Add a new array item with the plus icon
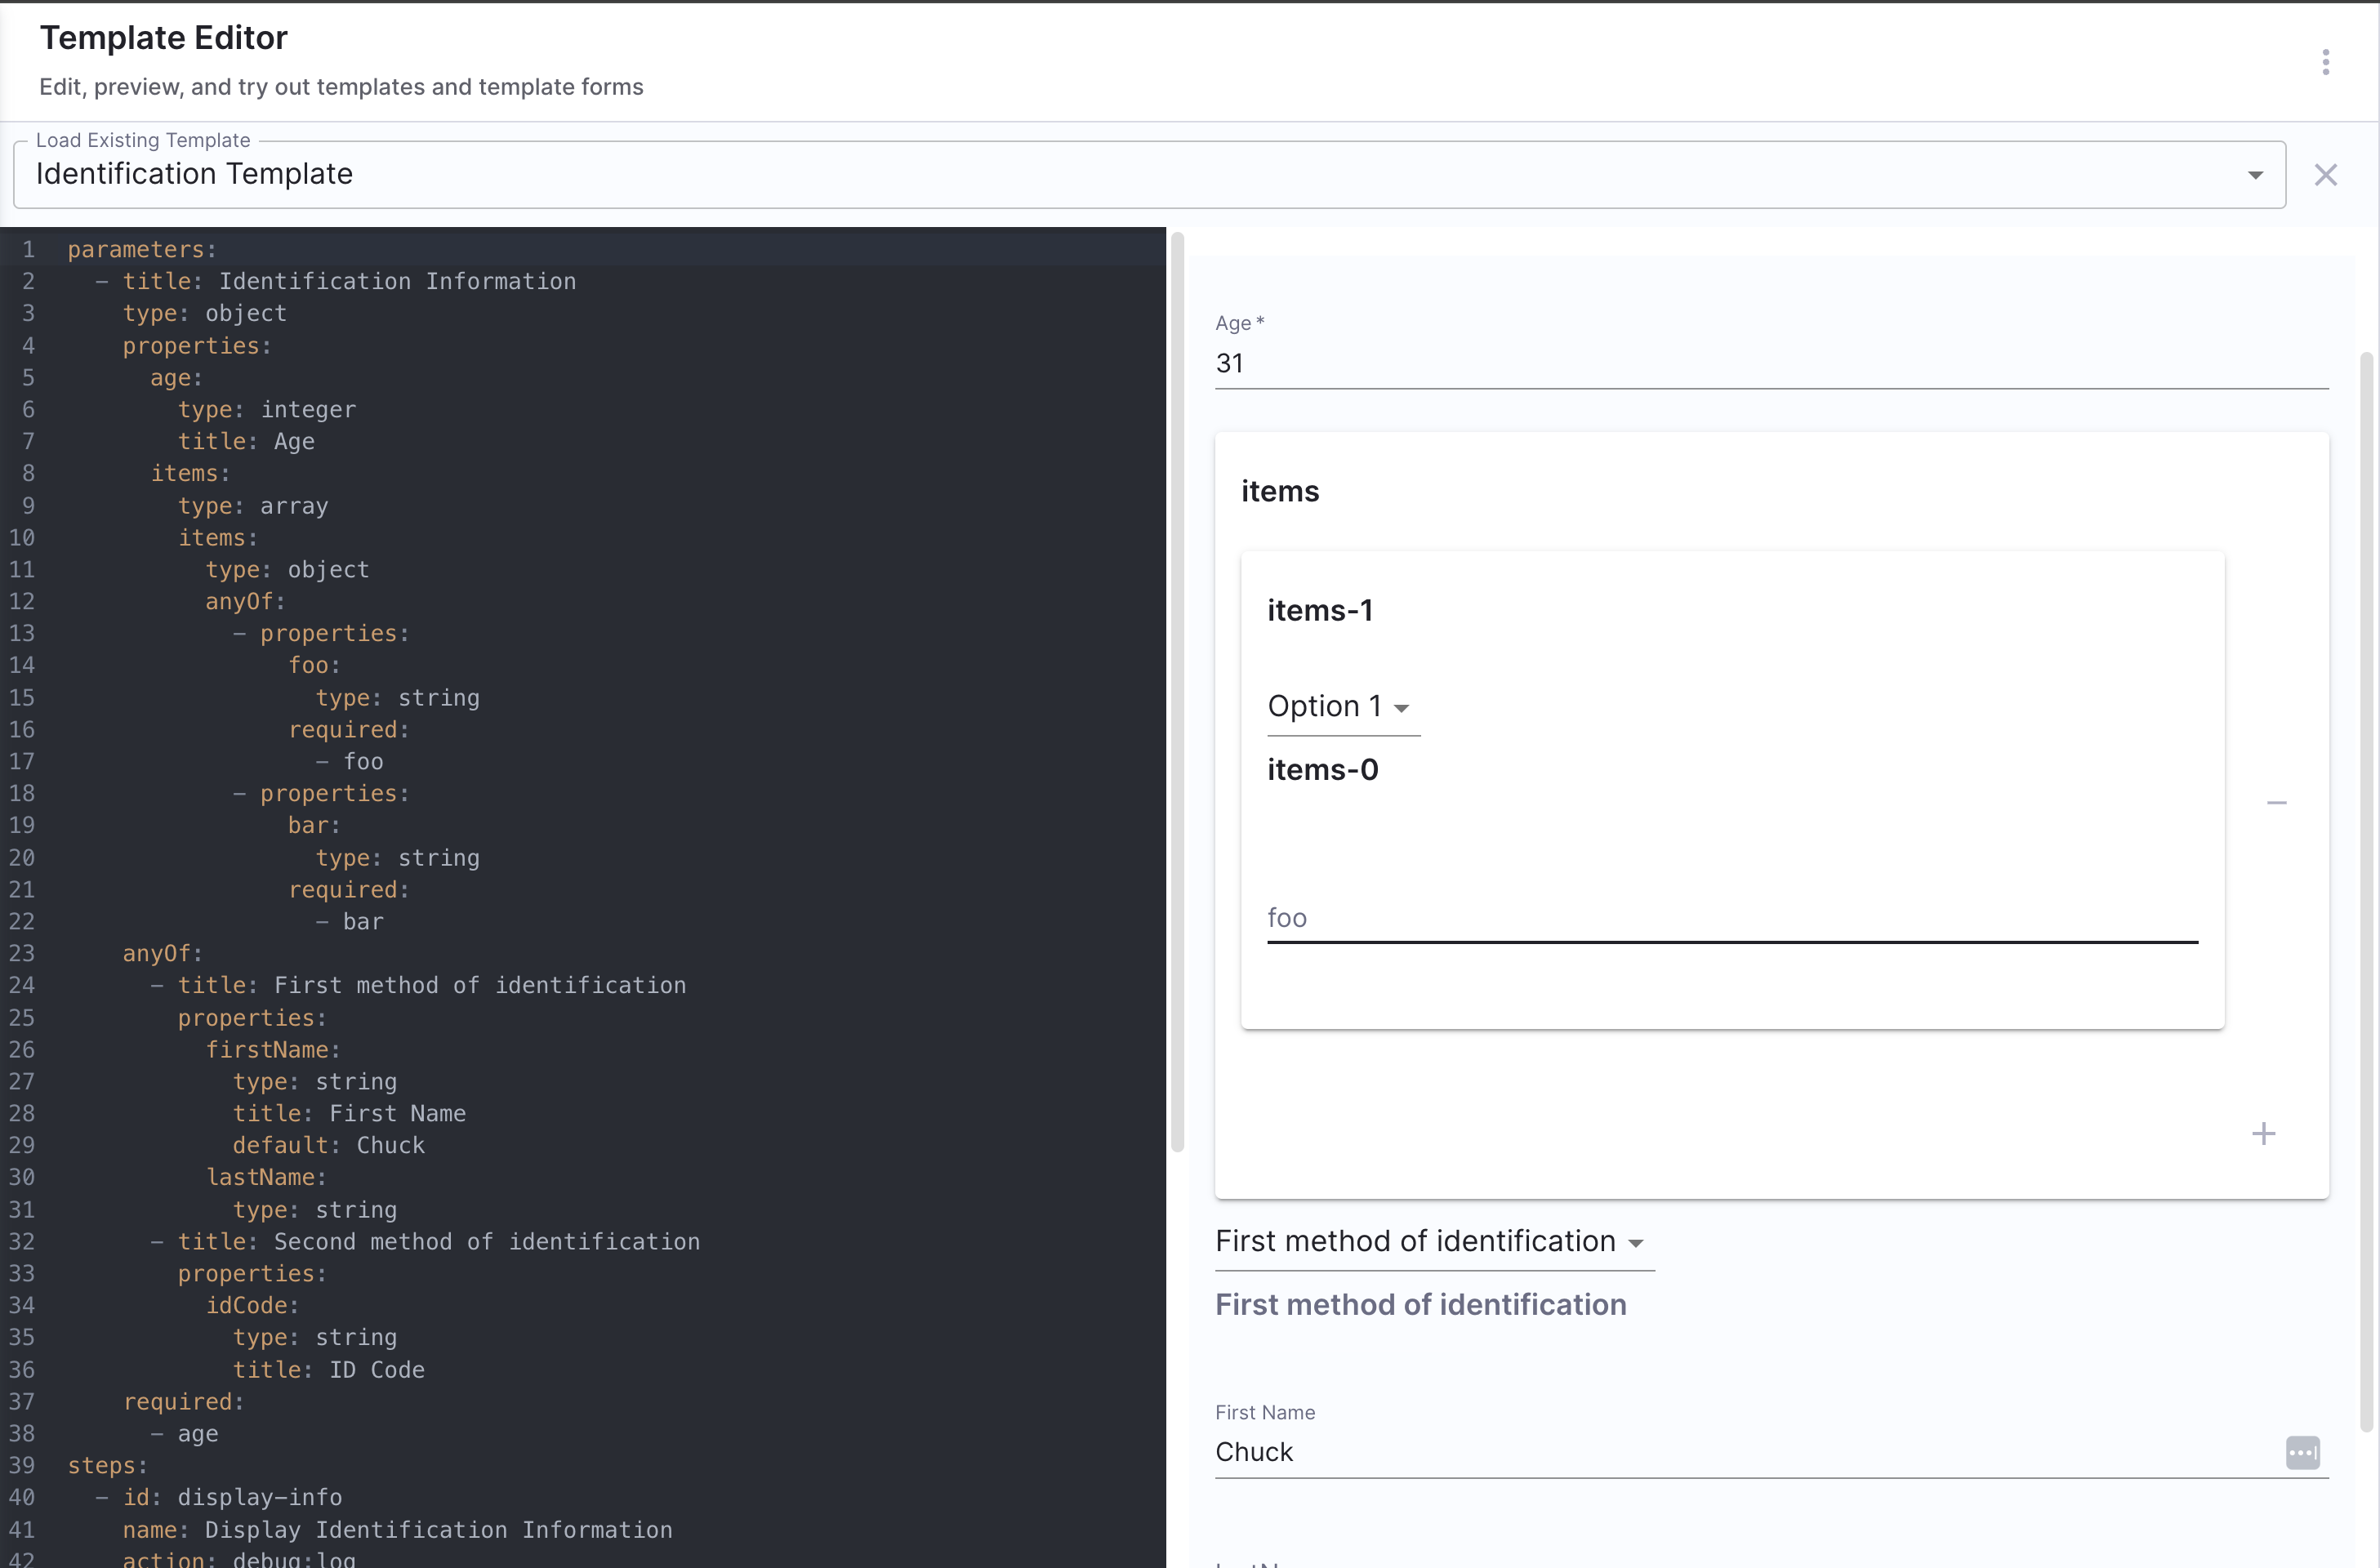 tap(2263, 1133)
